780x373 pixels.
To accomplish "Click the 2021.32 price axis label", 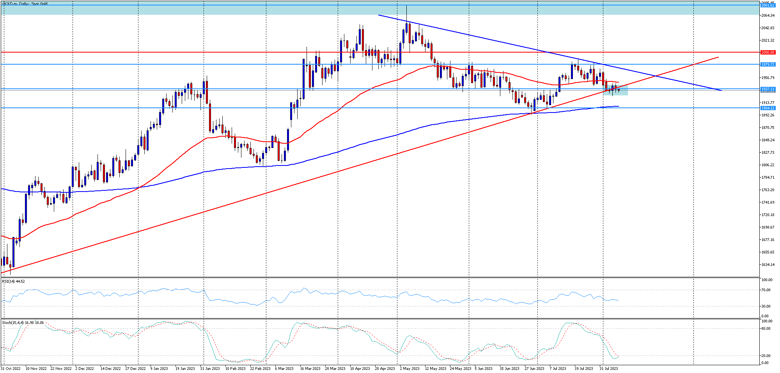I will coord(768,40).
